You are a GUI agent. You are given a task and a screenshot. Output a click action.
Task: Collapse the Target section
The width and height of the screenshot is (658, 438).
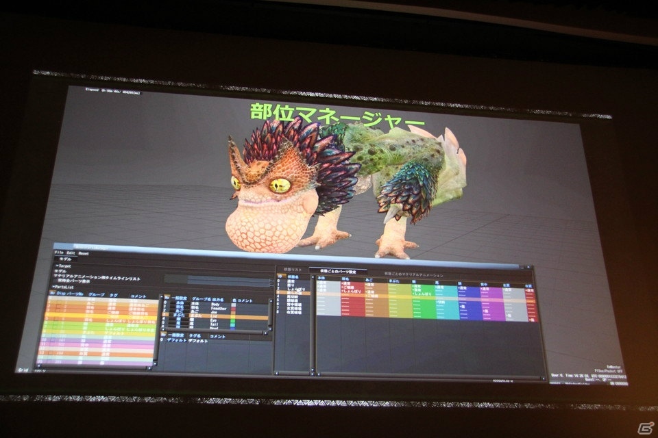(x=63, y=266)
